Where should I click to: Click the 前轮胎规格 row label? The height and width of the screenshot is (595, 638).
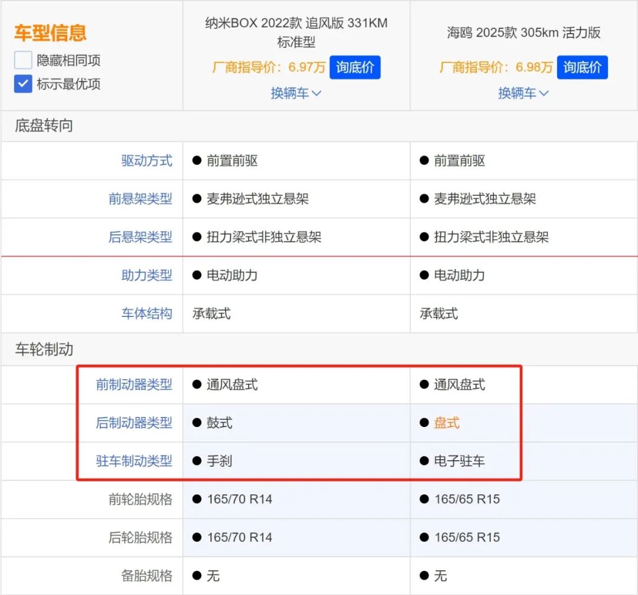point(141,499)
